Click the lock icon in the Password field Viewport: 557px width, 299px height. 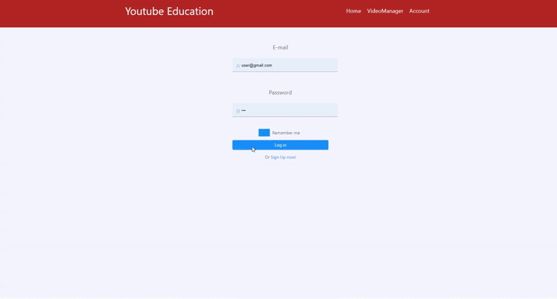tap(238, 111)
